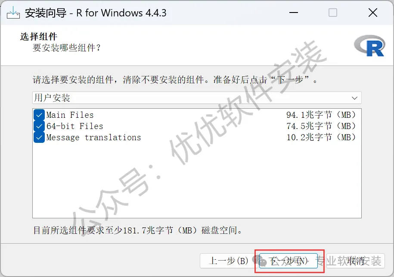Viewport: 394px width, 277px height.
Task: Select the 64-bit Files list item label
Action: (75, 126)
